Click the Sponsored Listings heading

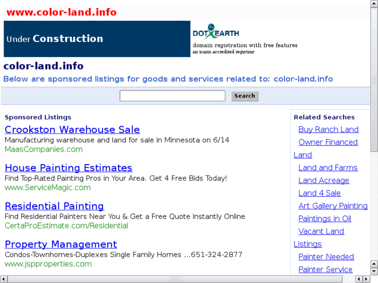pos(38,117)
